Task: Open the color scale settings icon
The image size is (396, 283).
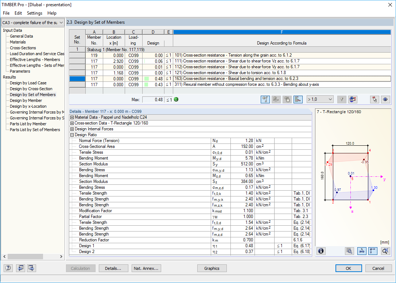Action: tap(353, 99)
